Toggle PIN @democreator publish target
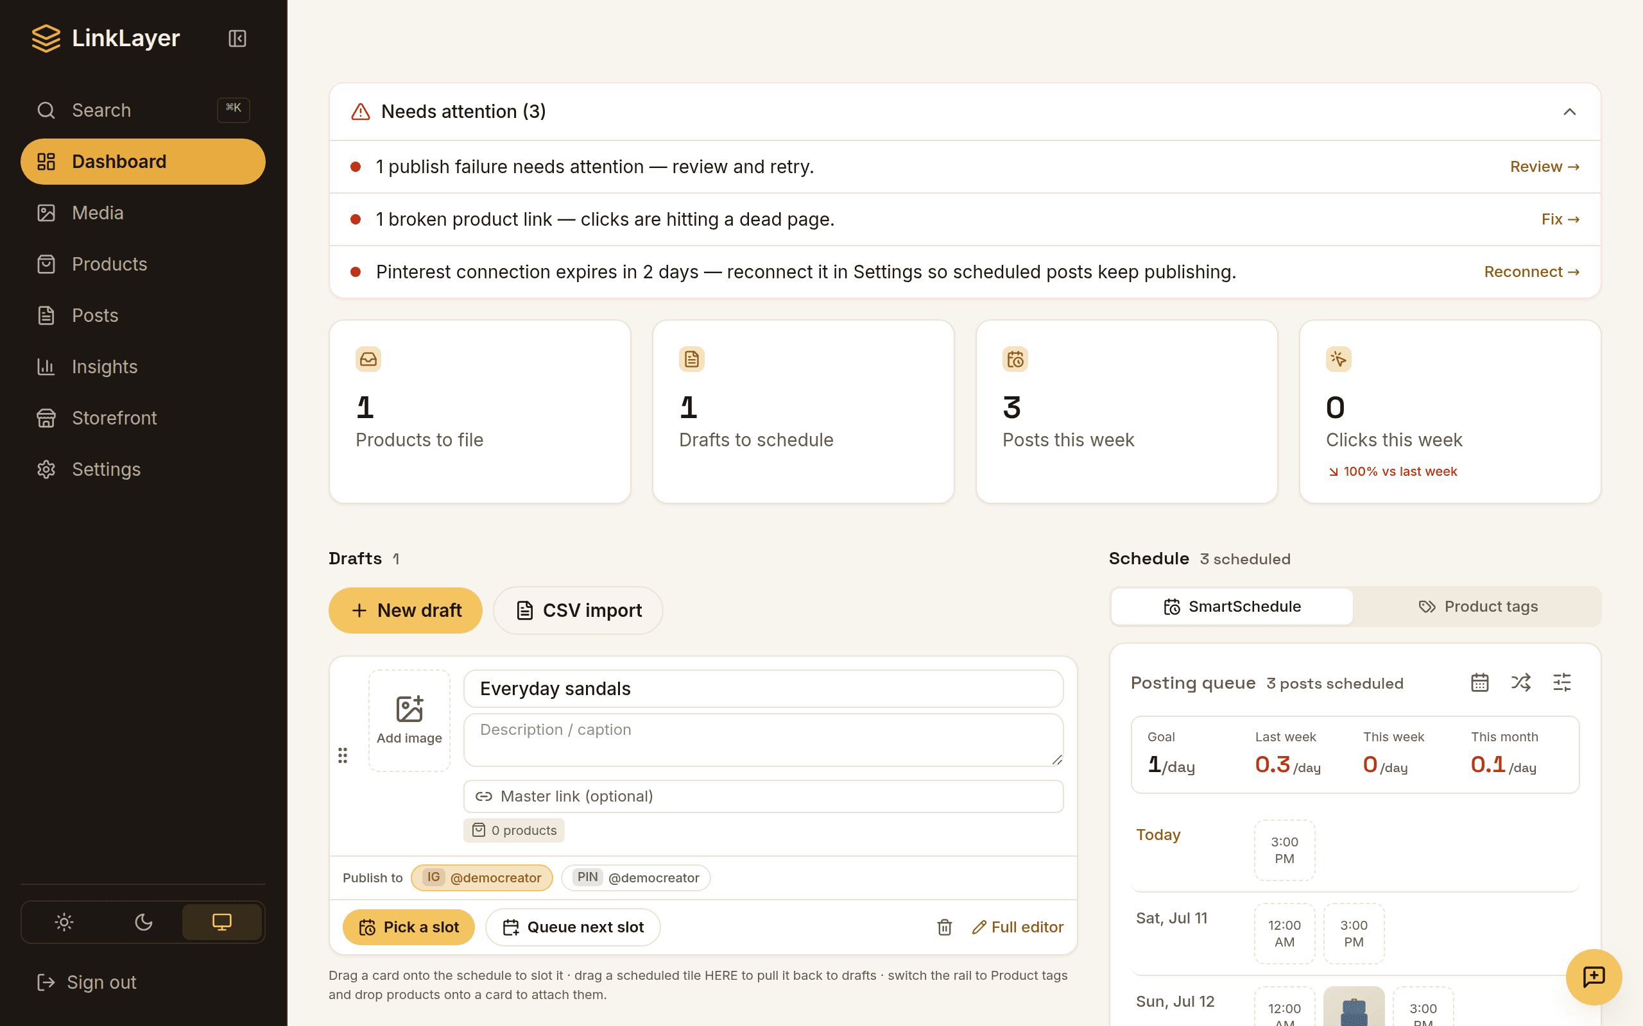 (x=636, y=878)
